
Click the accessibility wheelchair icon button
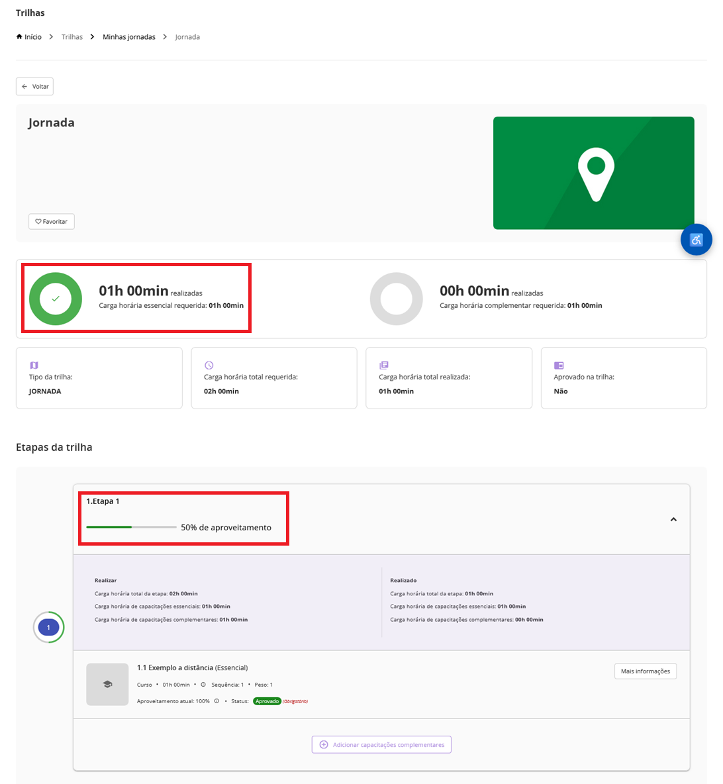click(696, 240)
